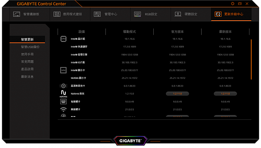Image resolution: width=261 pixels, height=148 pixels.
Task: Click the 官方版本 column header
Action: (177, 31)
